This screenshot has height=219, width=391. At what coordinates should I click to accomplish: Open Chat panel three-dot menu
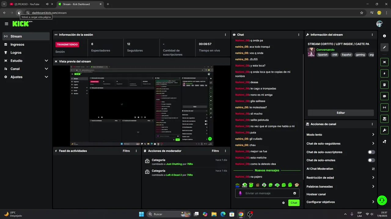click(299, 35)
